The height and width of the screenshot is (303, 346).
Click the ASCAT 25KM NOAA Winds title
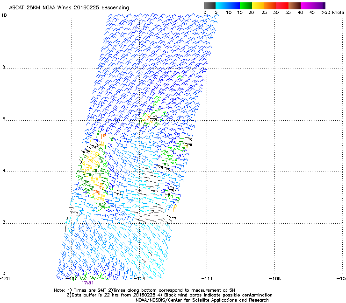pyautogui.click(x=69, y=7)
